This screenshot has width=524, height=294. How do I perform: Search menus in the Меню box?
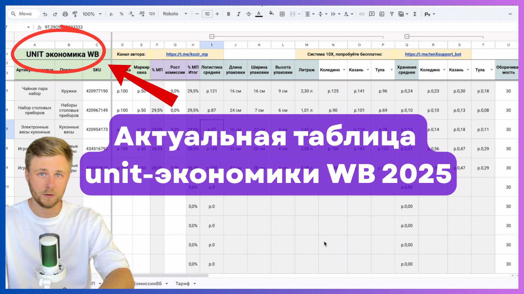(x=24, y=14)
